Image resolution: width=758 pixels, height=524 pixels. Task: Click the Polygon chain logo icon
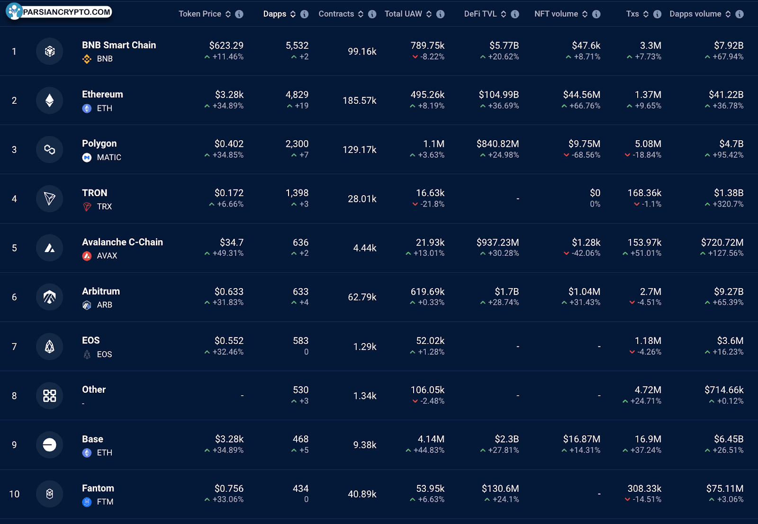[50, 150]
